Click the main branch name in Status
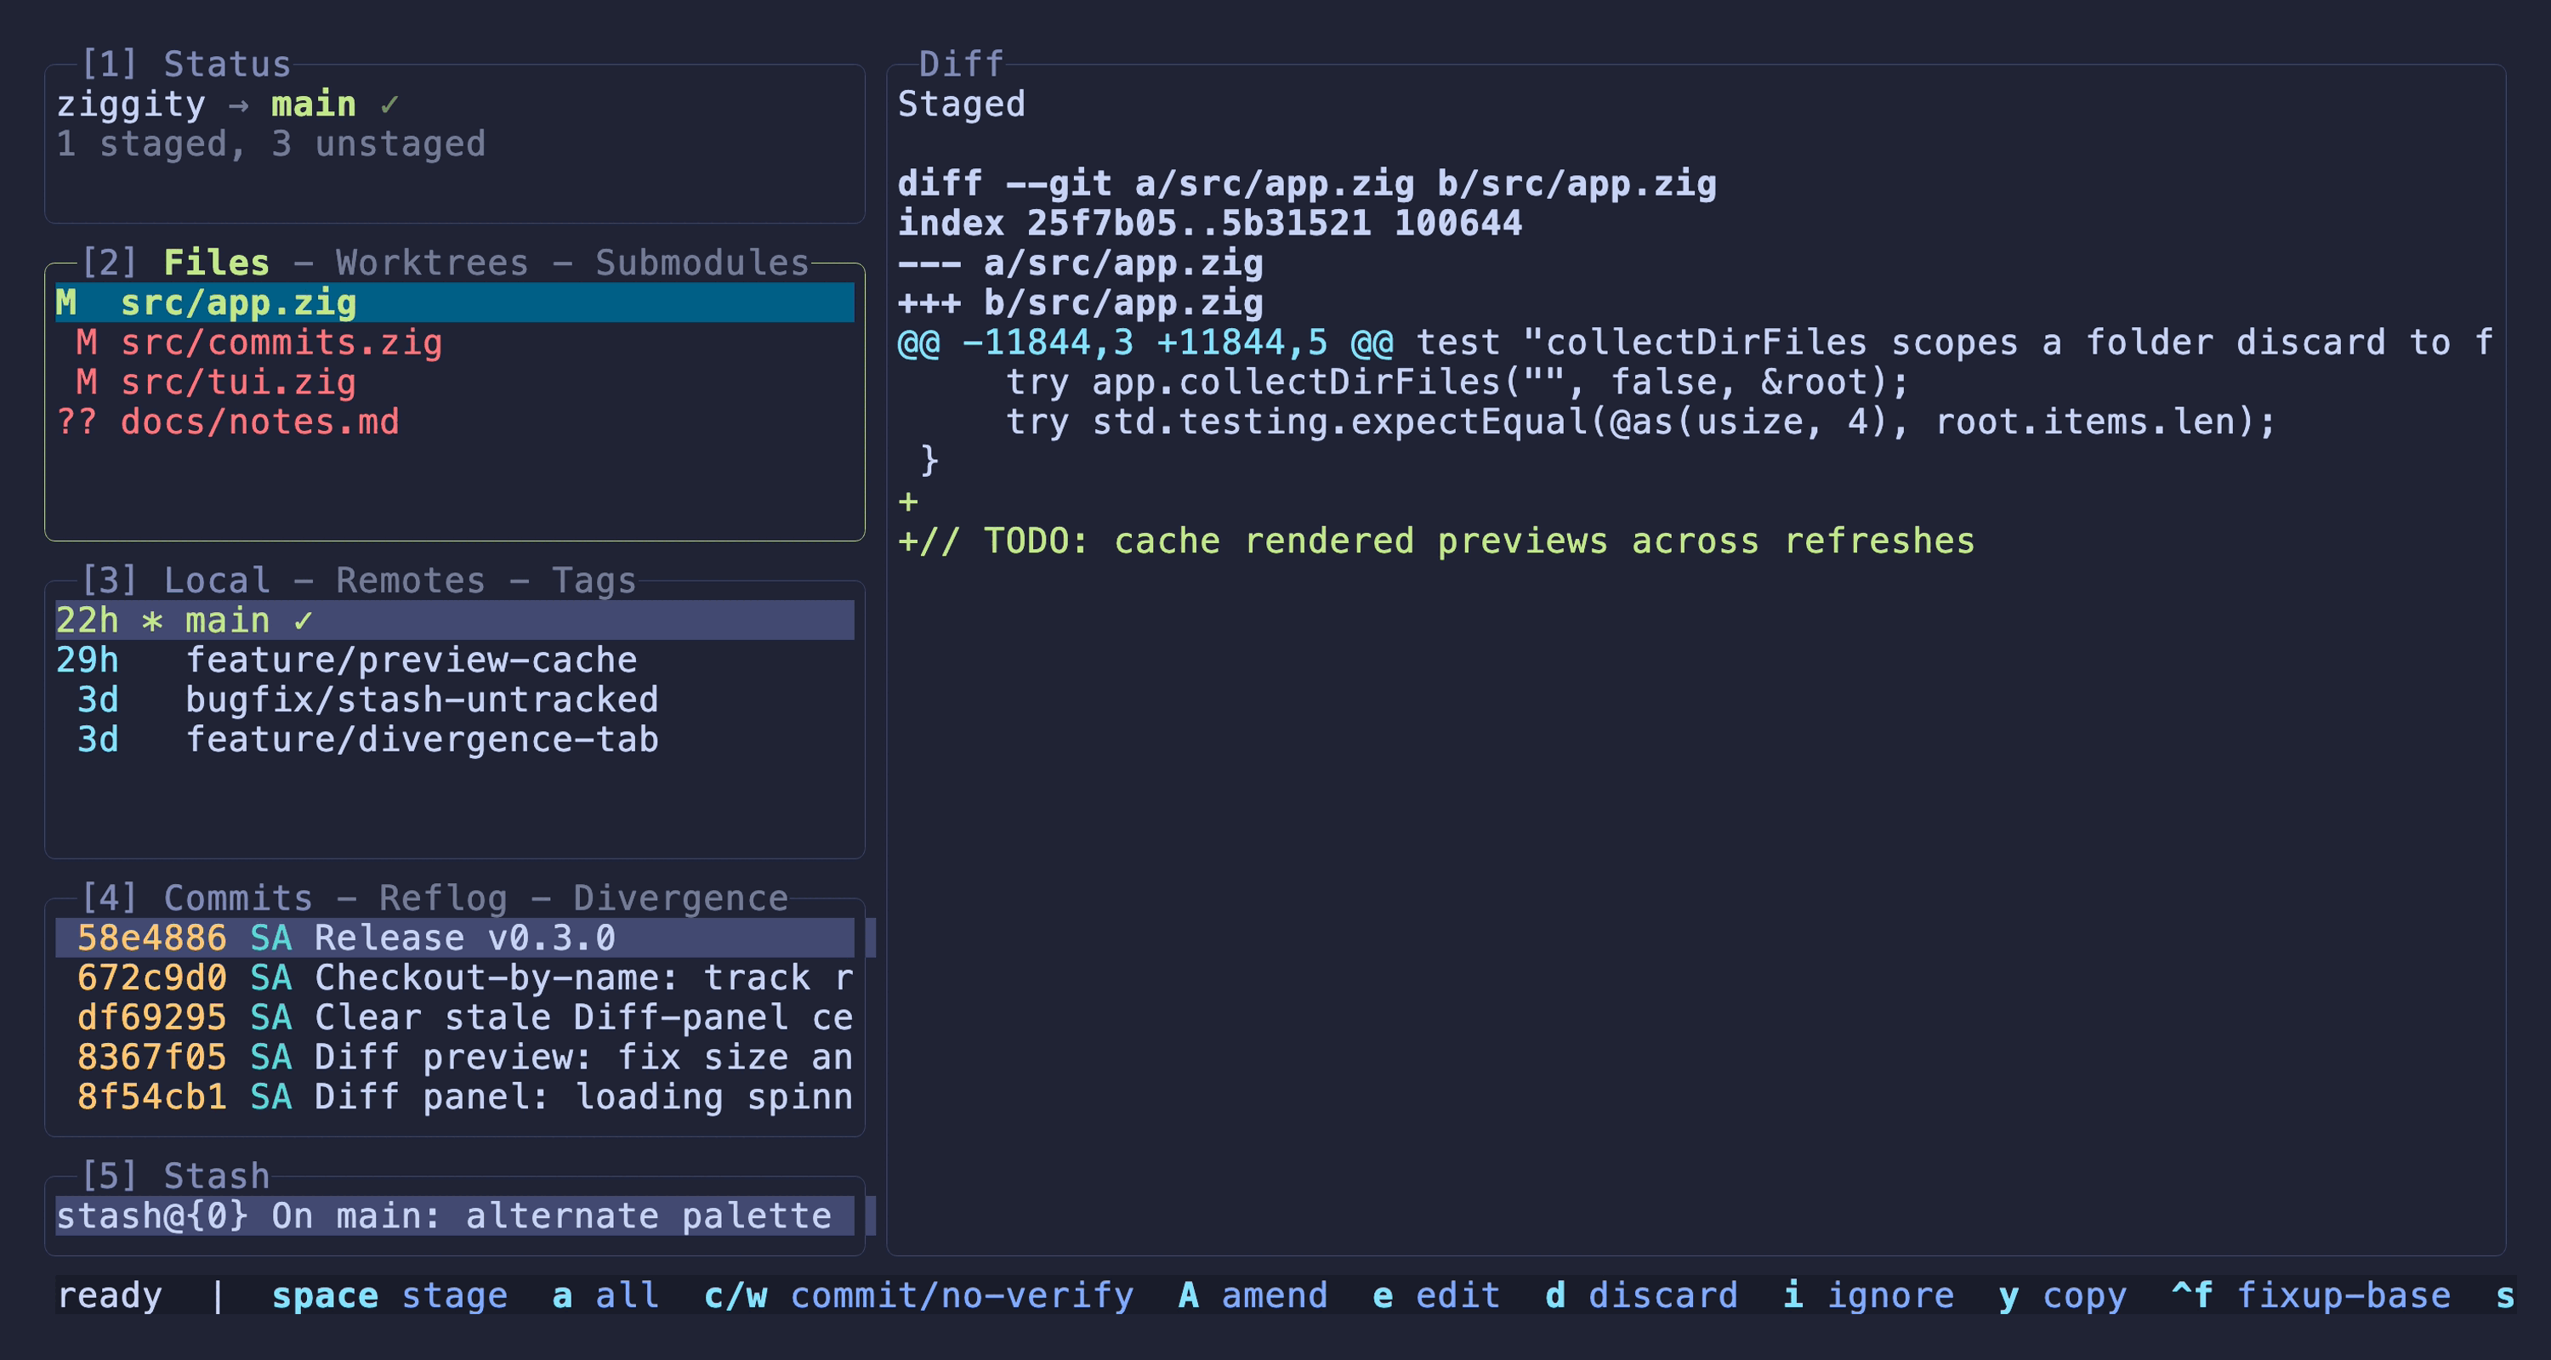Screen dimensions: 2551x1360 (x=313, y=104)
